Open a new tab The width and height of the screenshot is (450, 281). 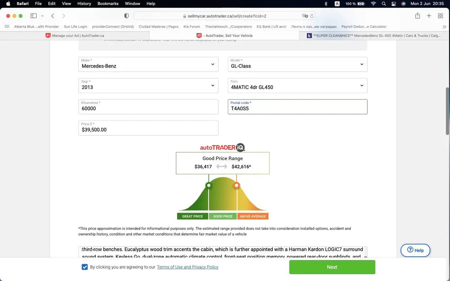(429, 16)
